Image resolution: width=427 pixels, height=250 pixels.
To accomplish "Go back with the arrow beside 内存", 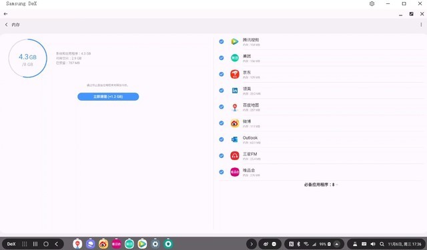I will click(6, 25).
